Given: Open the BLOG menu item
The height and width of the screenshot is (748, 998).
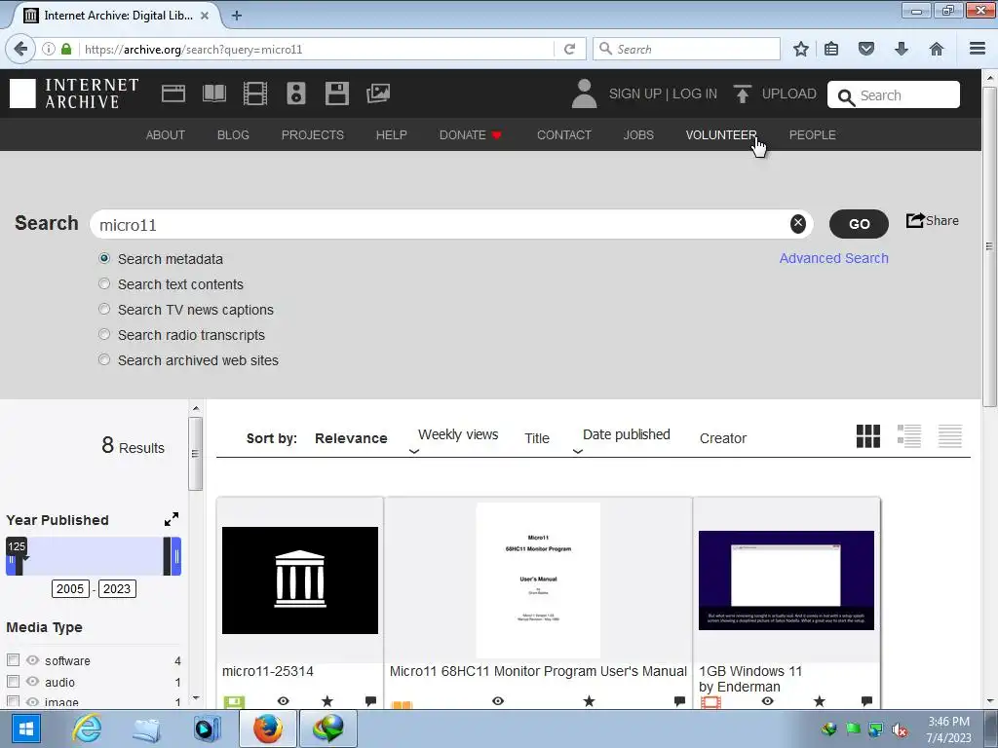Looking at the screenshot, I should (x=233, y=134).
